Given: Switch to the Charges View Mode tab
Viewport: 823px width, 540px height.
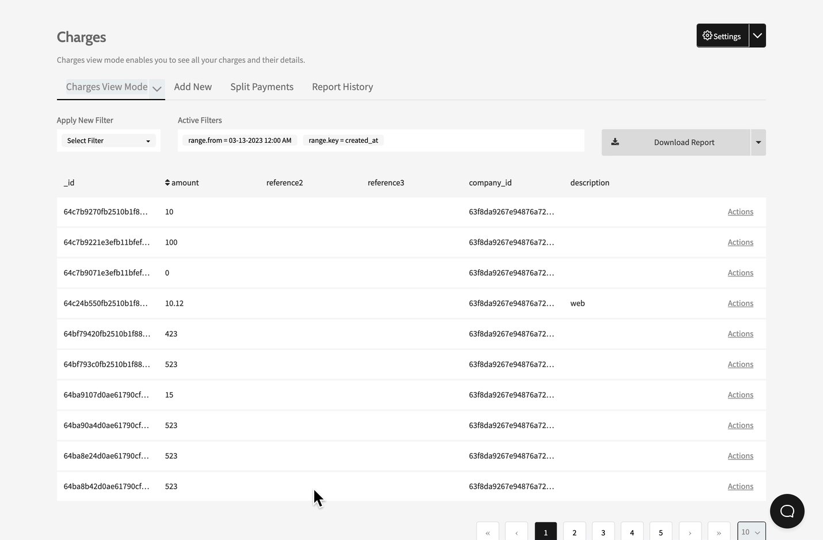Looking at the screenshot, I should pyautogui.click(x=106, y=87).
